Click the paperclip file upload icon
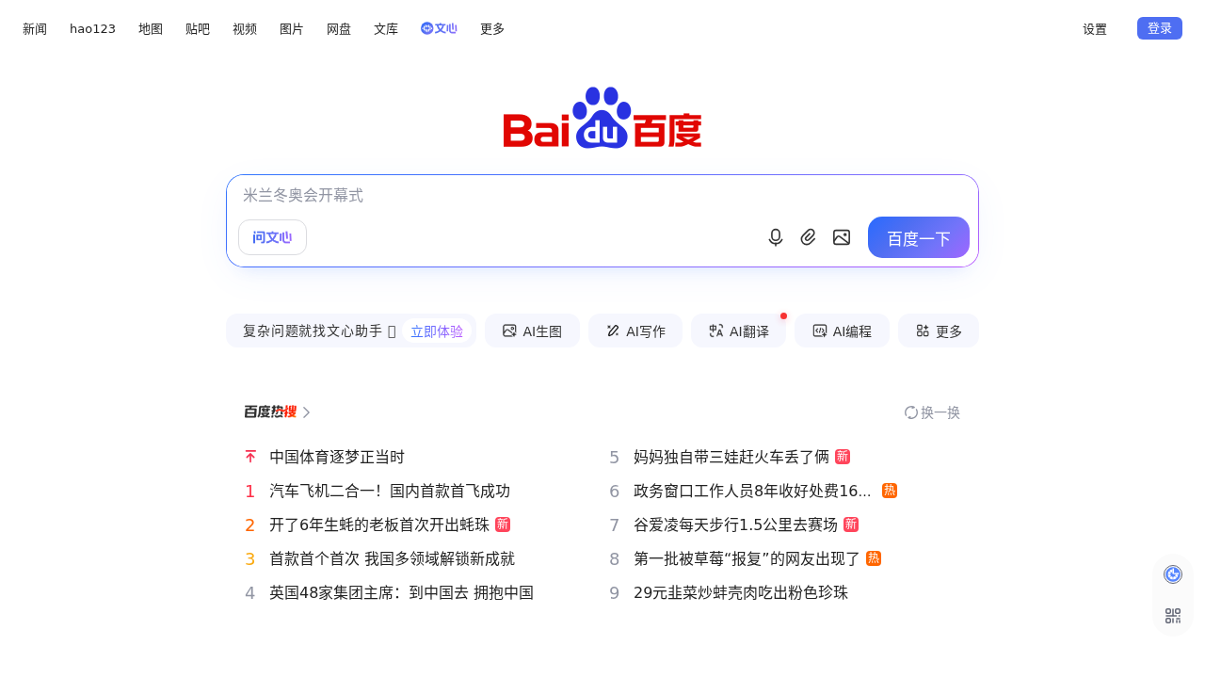The height and width of the screenshot is (678, 1205). point(808,237)
